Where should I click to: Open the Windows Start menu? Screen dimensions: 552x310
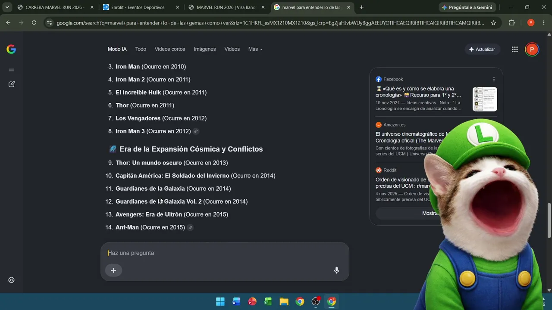pyautogui.click(x=220, y=301)
